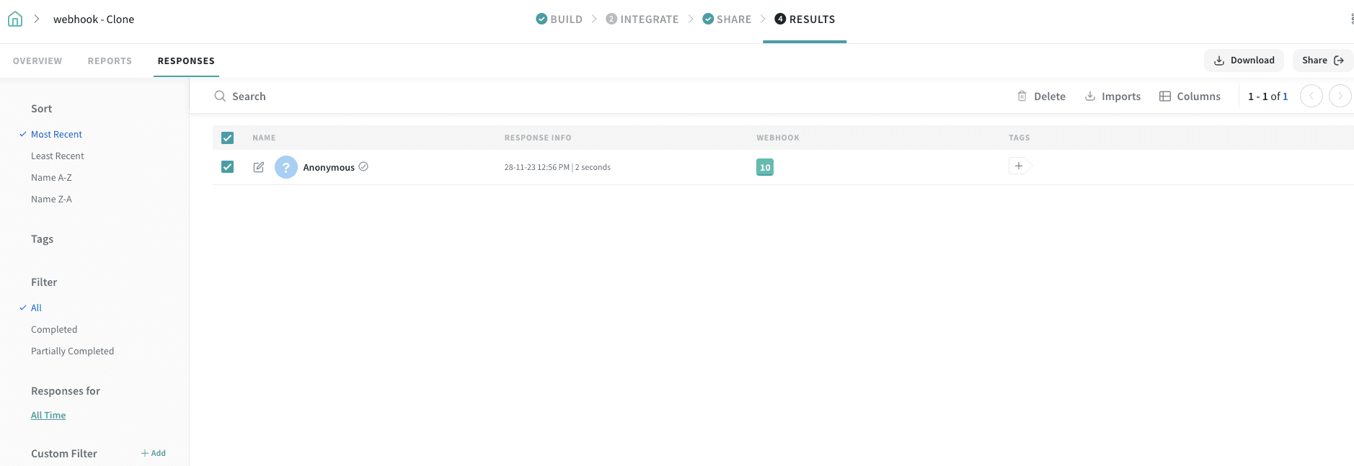This screenshot has height=466, width=1354.
Task: Open the Download options
Action: [x=1244, y=61]
